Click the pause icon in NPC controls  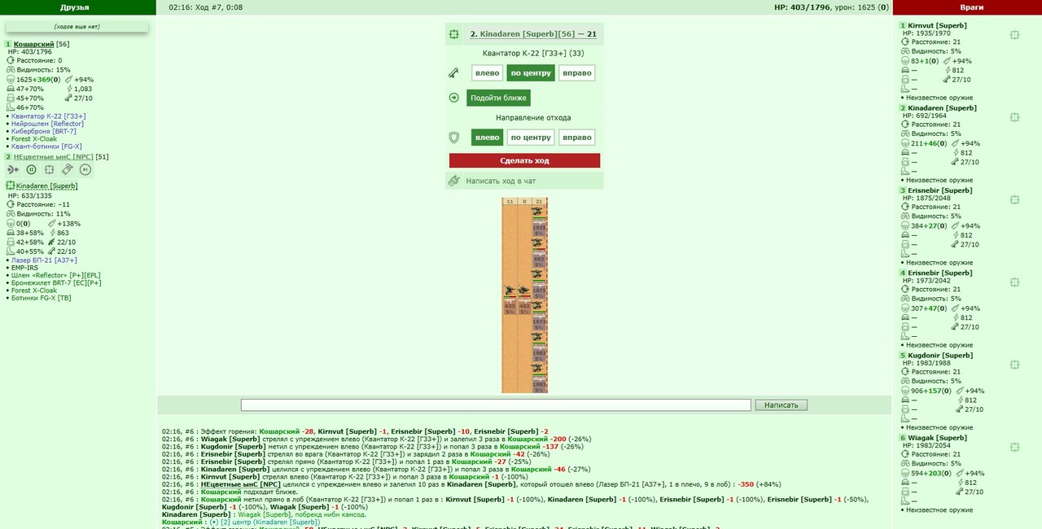point(31,169)
